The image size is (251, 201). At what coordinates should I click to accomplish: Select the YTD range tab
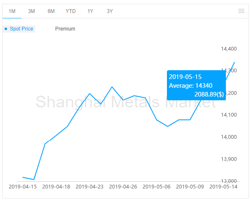pyautogui.click(x=71, y=11)
